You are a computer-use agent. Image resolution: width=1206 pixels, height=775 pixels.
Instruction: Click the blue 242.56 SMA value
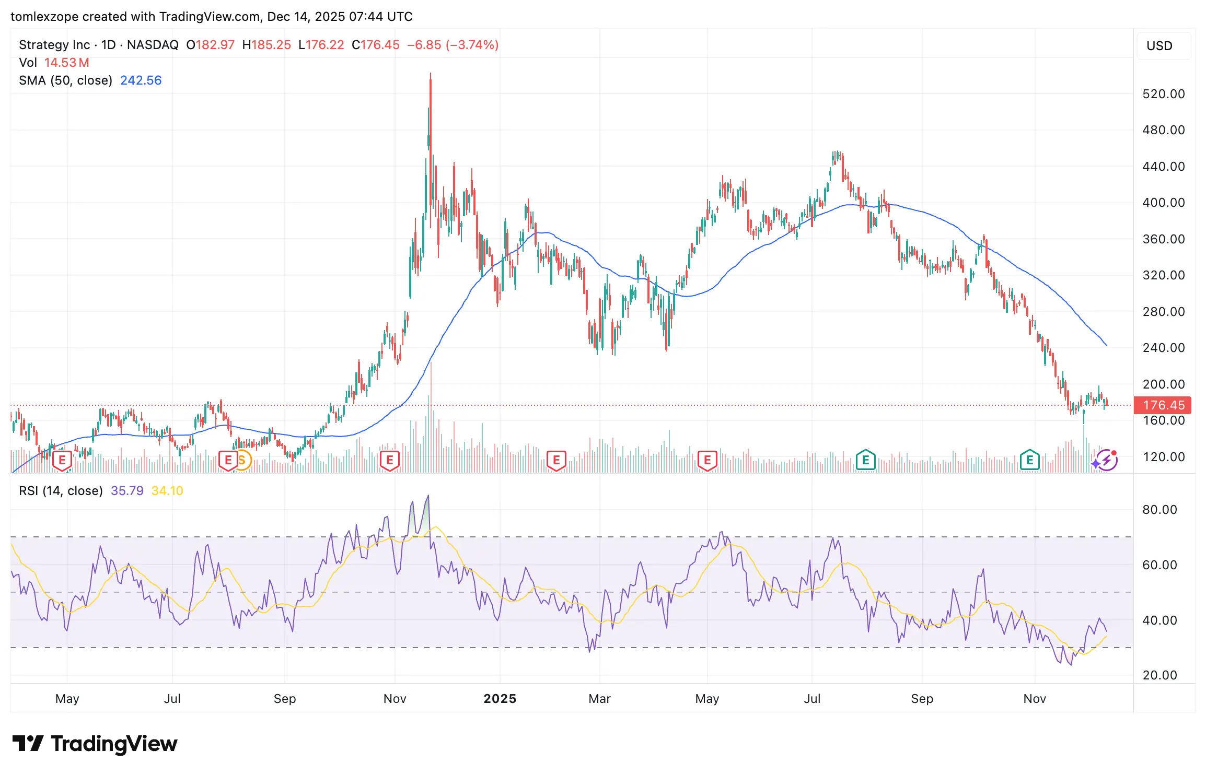tap(141, 80)
